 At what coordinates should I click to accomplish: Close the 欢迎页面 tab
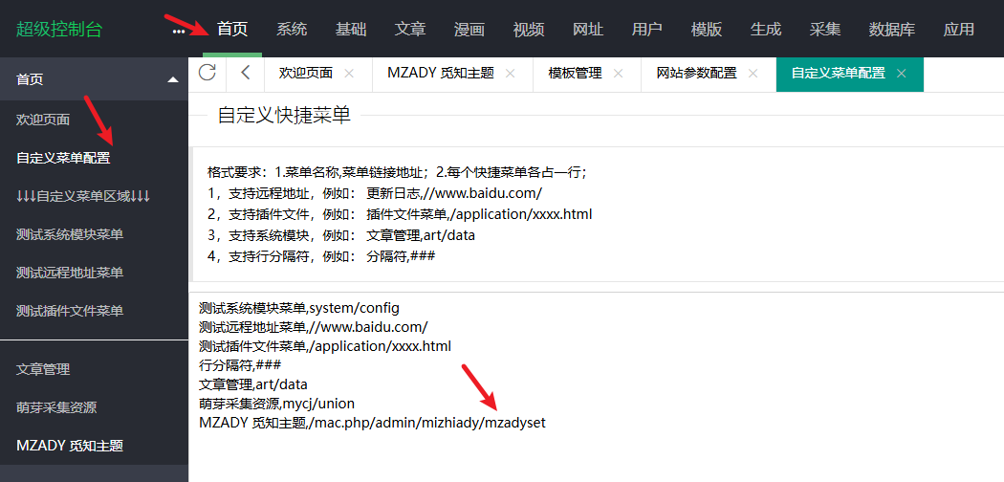click(349, 74)
